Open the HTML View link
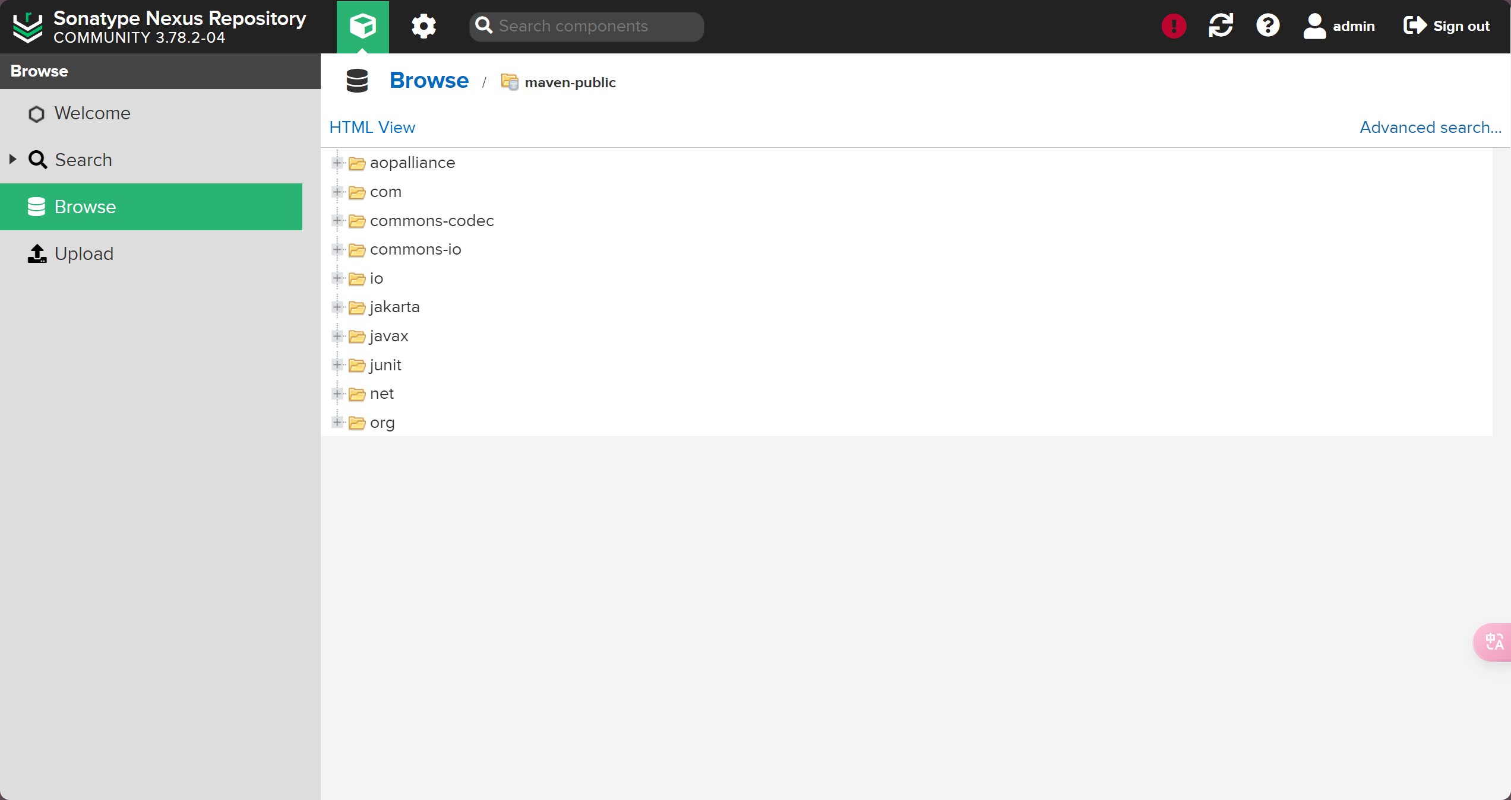 [372, 127]
